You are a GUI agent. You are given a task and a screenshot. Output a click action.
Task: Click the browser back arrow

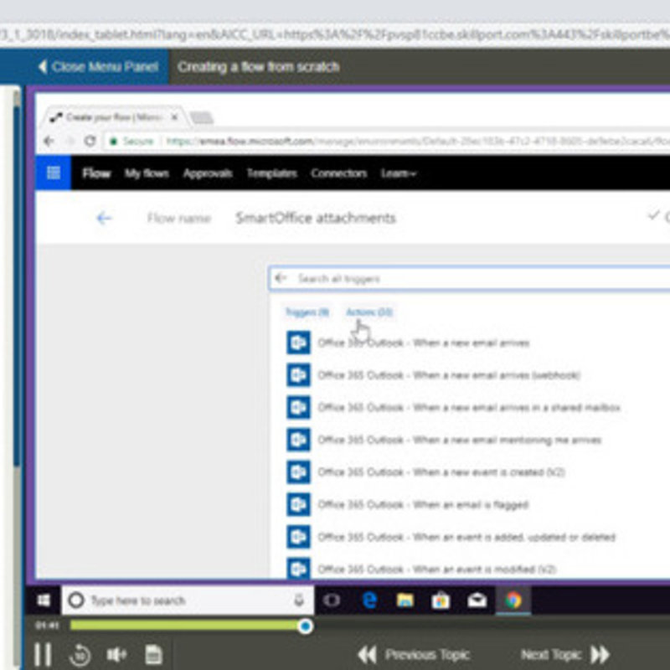pos(49,141)
